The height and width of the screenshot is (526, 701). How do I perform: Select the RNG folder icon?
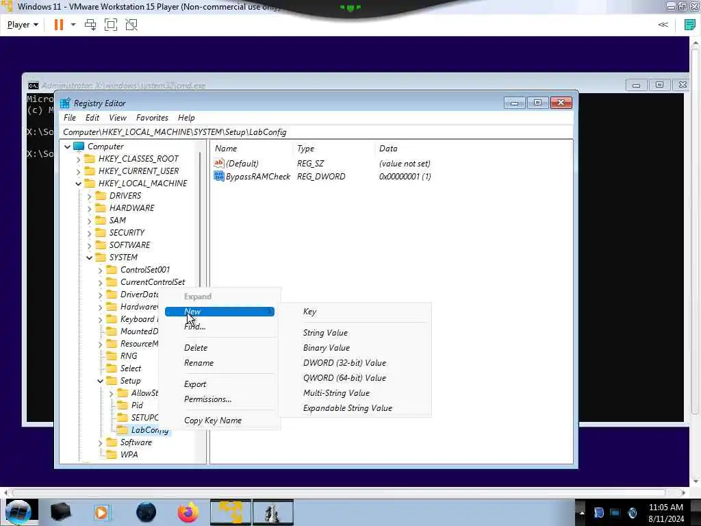[112, 356]
